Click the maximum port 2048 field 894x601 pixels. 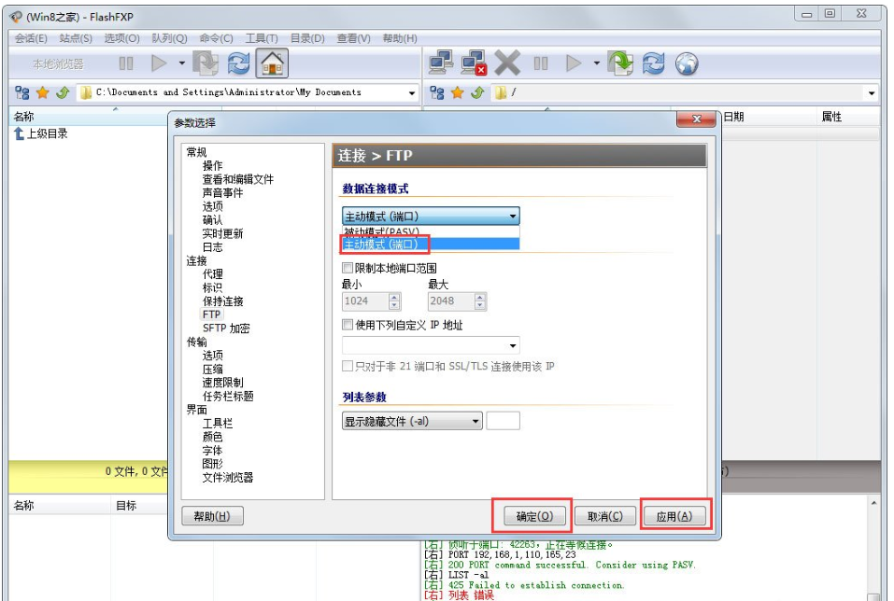coord(451,300)
